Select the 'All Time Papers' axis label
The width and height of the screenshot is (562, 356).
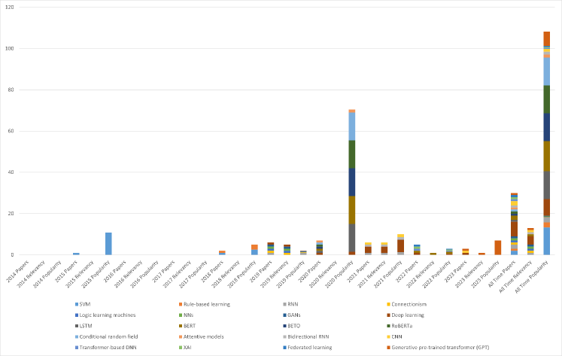click(x=502, y=274)
